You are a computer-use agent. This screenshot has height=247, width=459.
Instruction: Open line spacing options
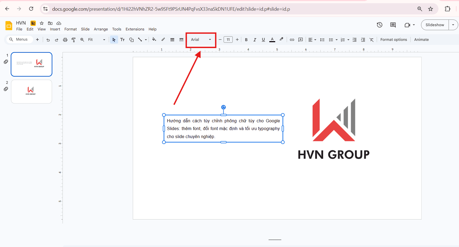(x=322, y=40)
